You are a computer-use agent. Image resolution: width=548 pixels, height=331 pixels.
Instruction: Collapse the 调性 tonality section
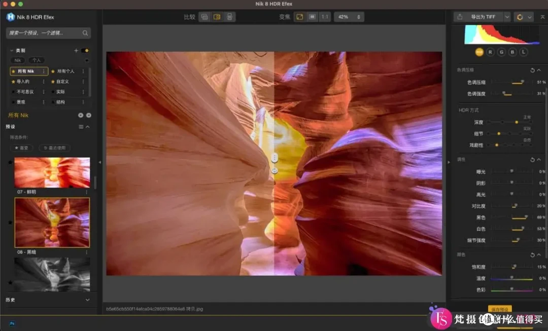[539, 160]
